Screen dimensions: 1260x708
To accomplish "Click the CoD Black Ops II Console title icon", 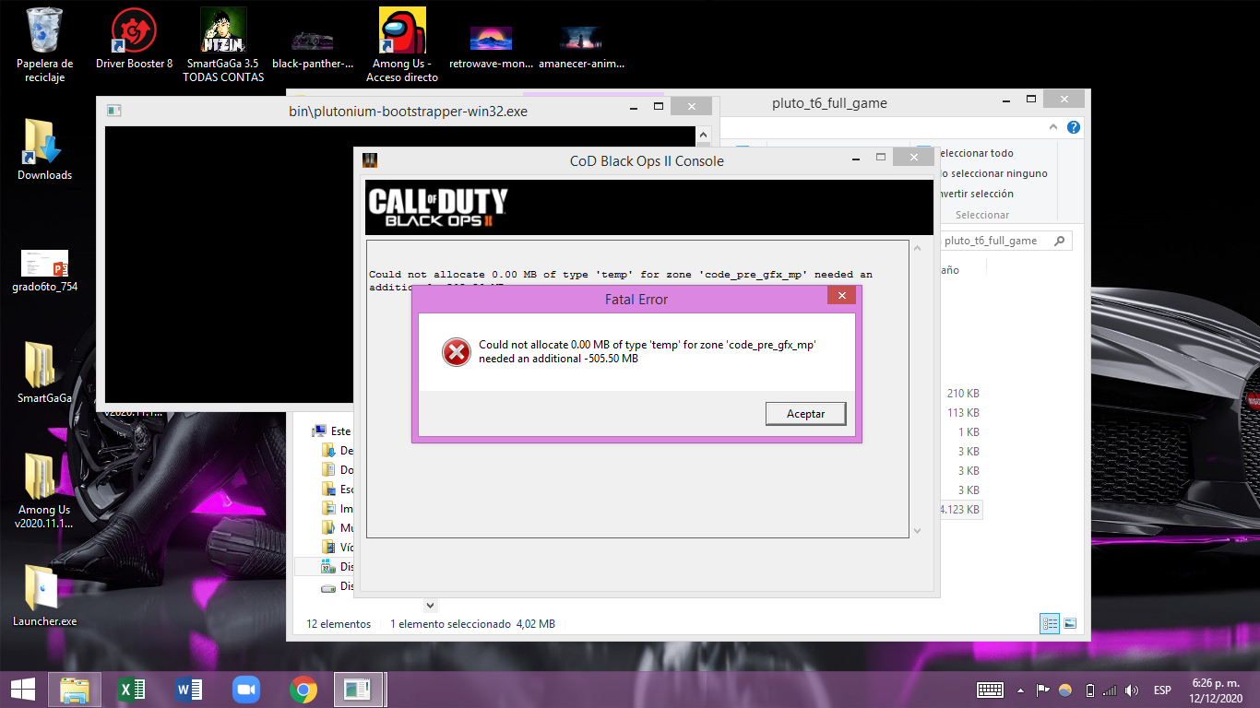I will [370, 160].
